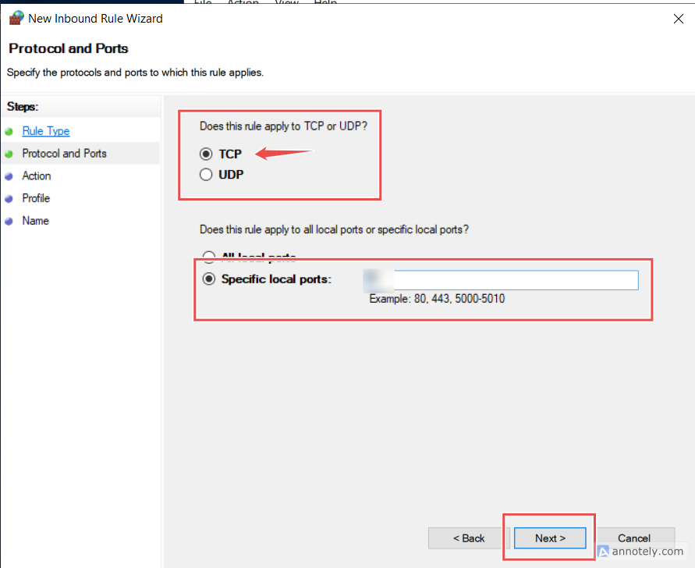
Task: Select Protocol and Ports in the steps list
Action: coord(64,154)
